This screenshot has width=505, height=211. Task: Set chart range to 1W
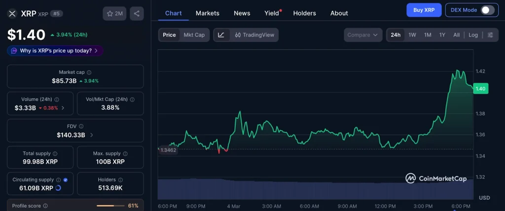pos(412,35)
